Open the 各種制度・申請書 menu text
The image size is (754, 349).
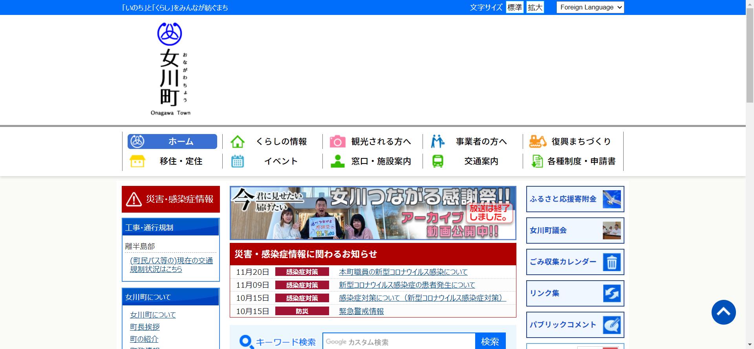click(582, 161)
